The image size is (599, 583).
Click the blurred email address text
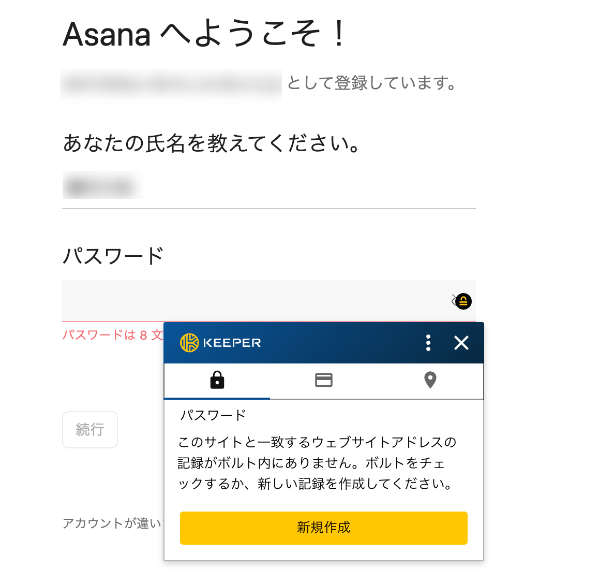pyautogui.click(x=171, y=83)
